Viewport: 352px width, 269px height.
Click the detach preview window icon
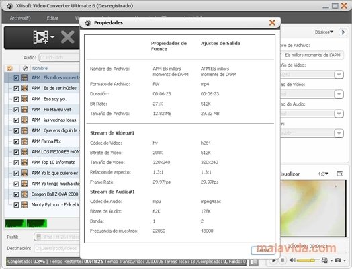[340, 174]
